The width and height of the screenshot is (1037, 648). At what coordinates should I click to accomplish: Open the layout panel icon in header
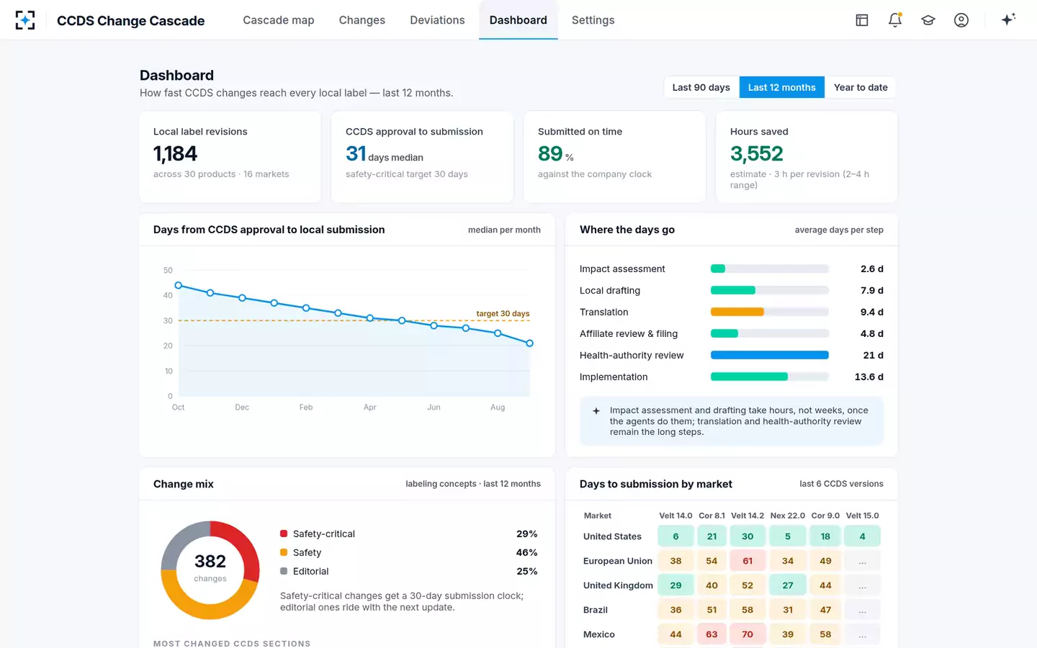point(862,20)
